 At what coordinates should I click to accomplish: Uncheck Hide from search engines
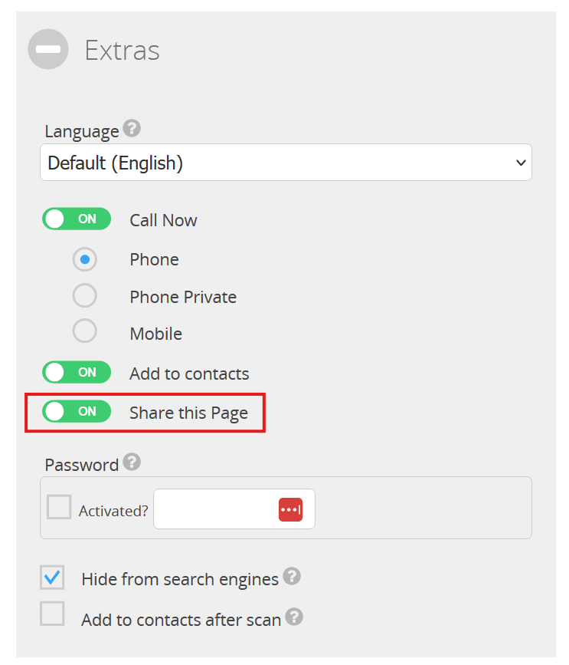coord(51,576)
